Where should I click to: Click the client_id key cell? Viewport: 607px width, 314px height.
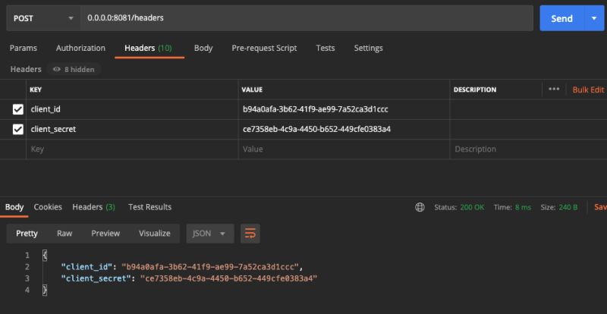pyautogui.click(x=132, y=109)
